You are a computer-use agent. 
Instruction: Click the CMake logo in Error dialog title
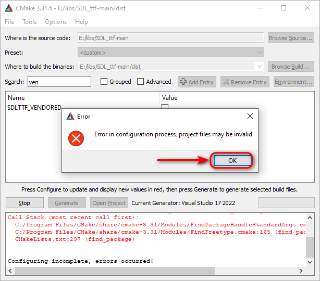click(70, 117)
